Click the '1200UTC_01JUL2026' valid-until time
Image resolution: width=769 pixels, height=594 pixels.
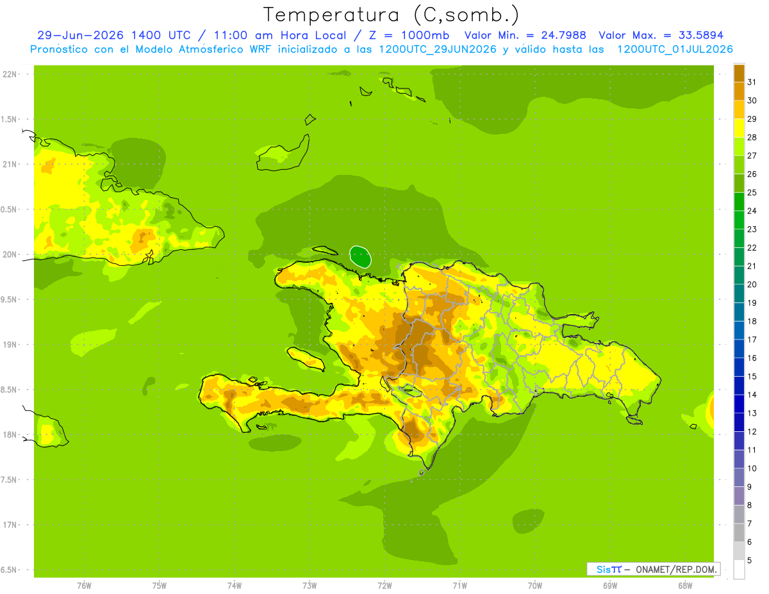click(x=675, y=49)
